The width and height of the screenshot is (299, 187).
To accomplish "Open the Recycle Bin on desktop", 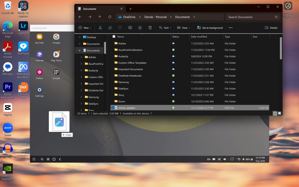I will tap(8, 8).
